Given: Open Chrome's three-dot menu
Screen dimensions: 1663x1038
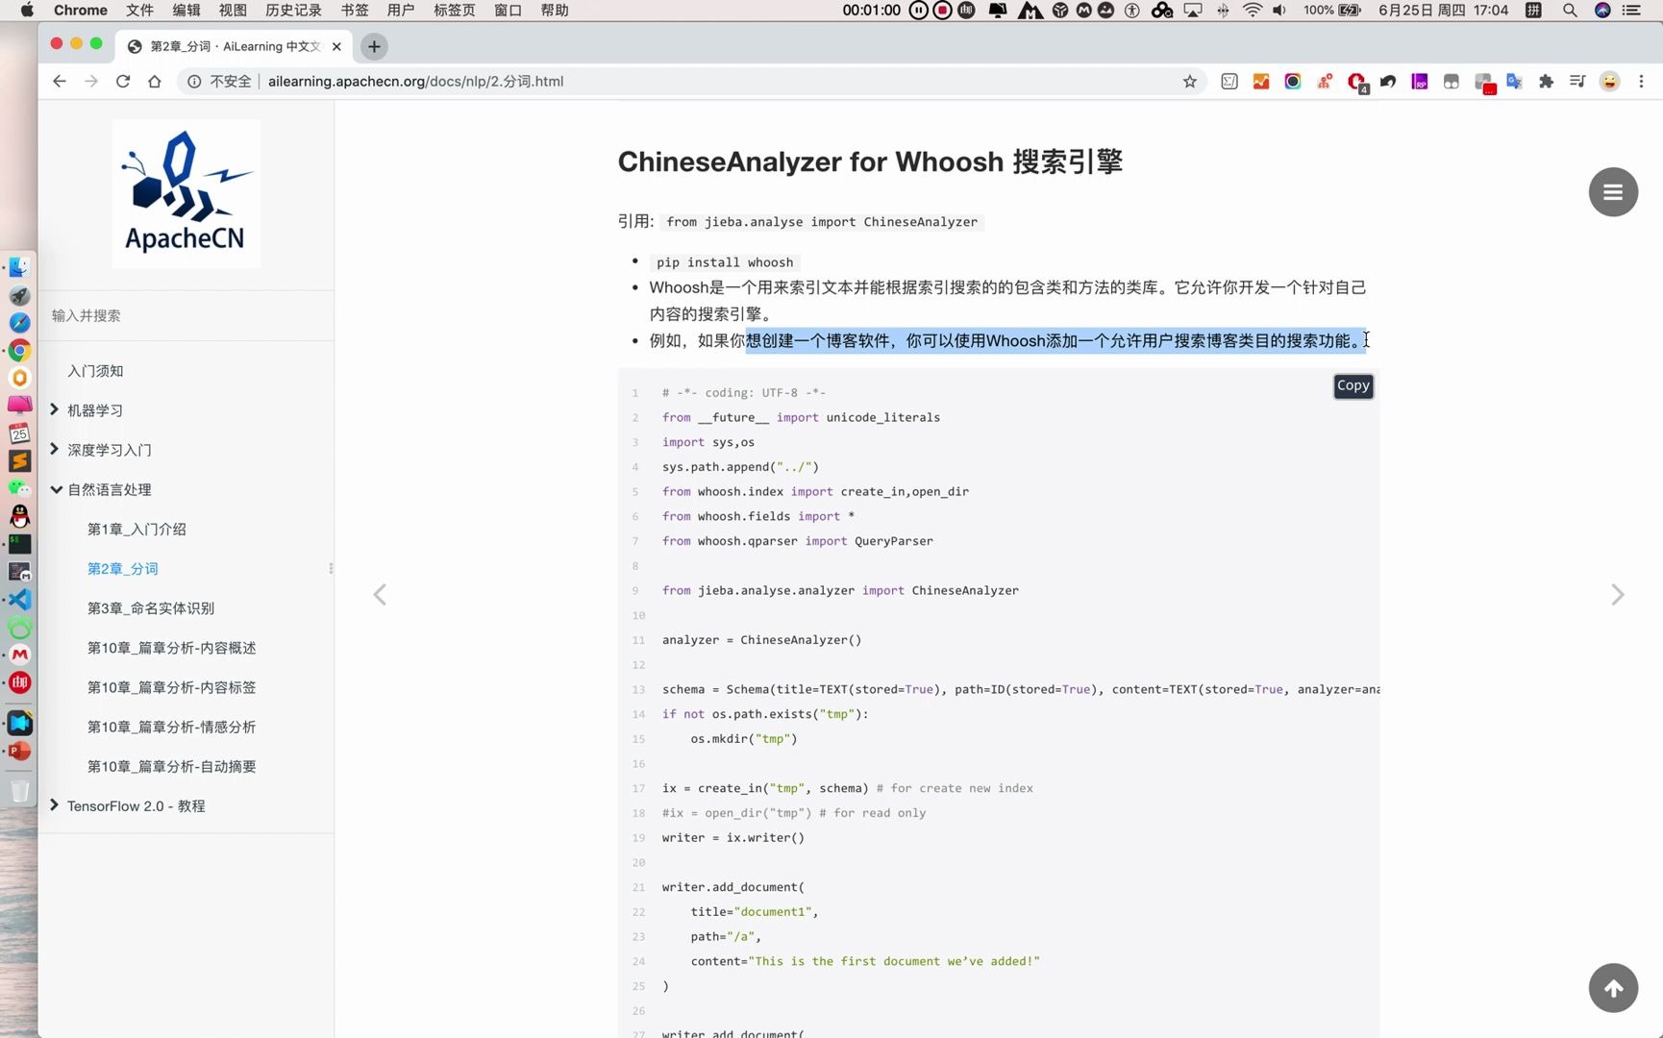Looking at the screenshot, I should tap(1641, 82).
